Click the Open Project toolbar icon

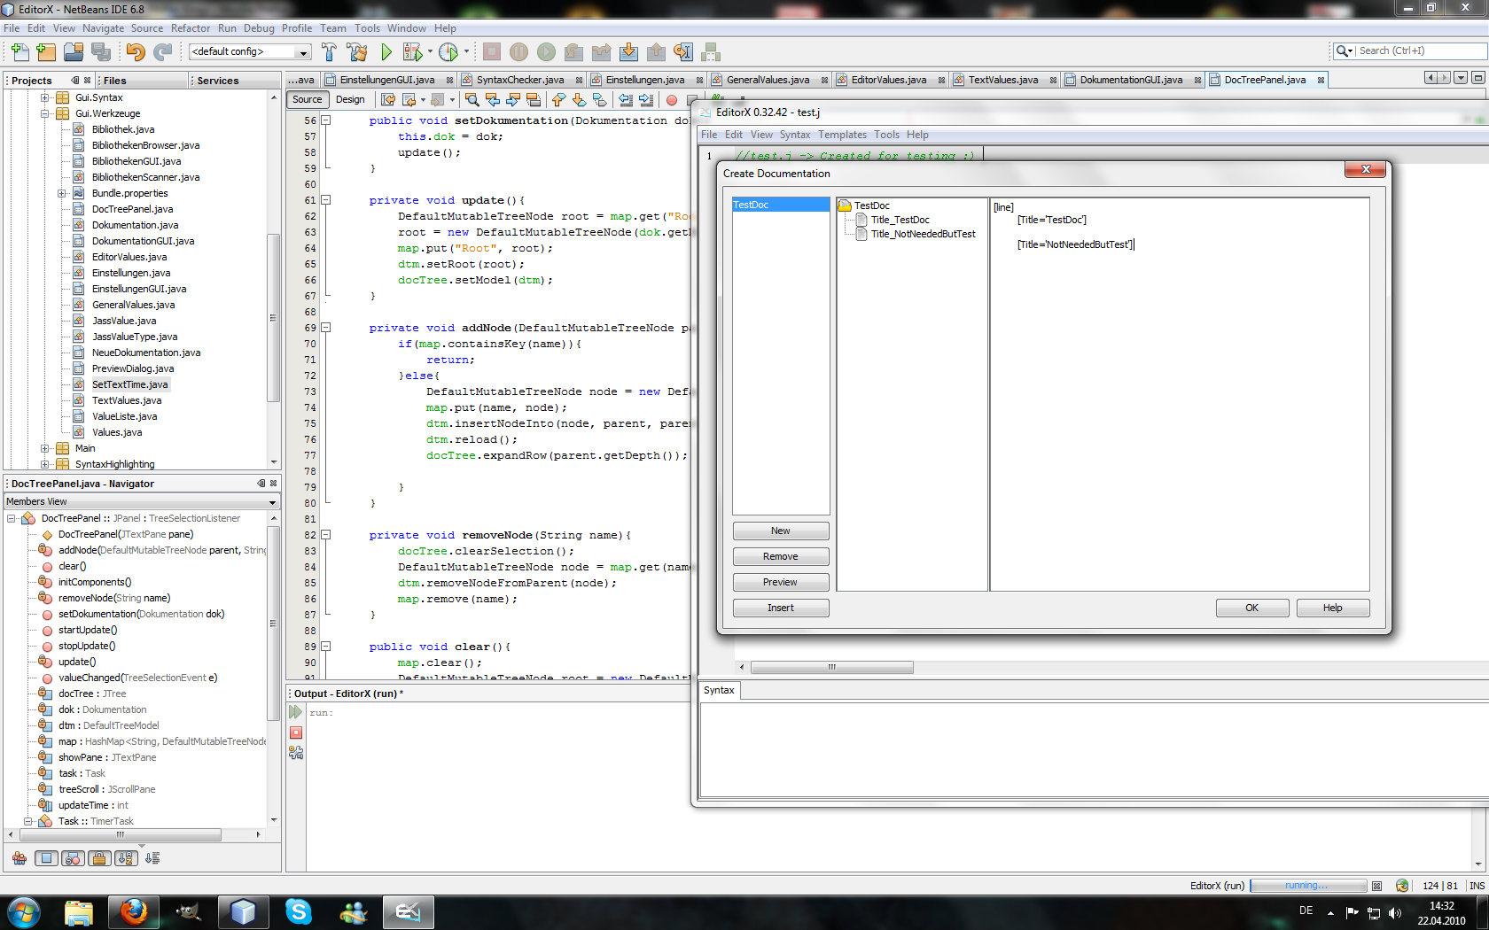74,52
